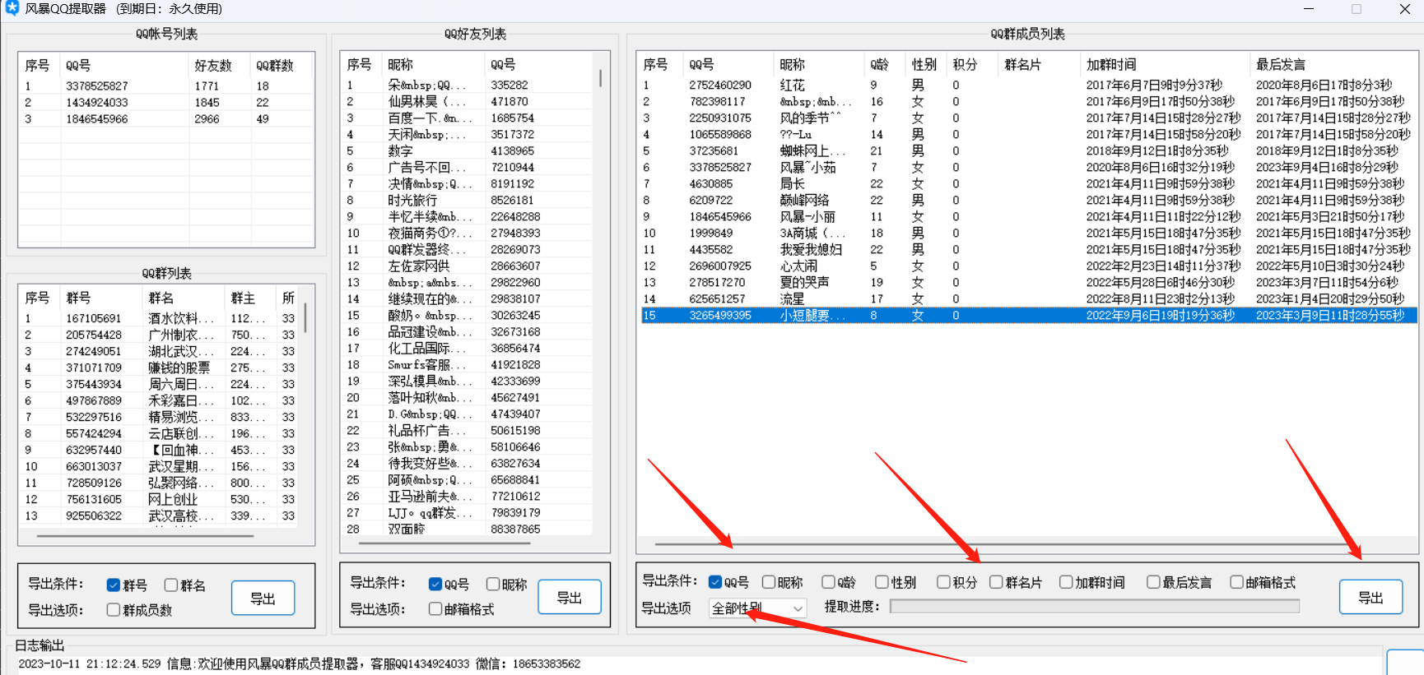Click vertical scrollbar of QQ群列表
The height and width of the screenshot is (675, 1424).
tap(305, 317)
